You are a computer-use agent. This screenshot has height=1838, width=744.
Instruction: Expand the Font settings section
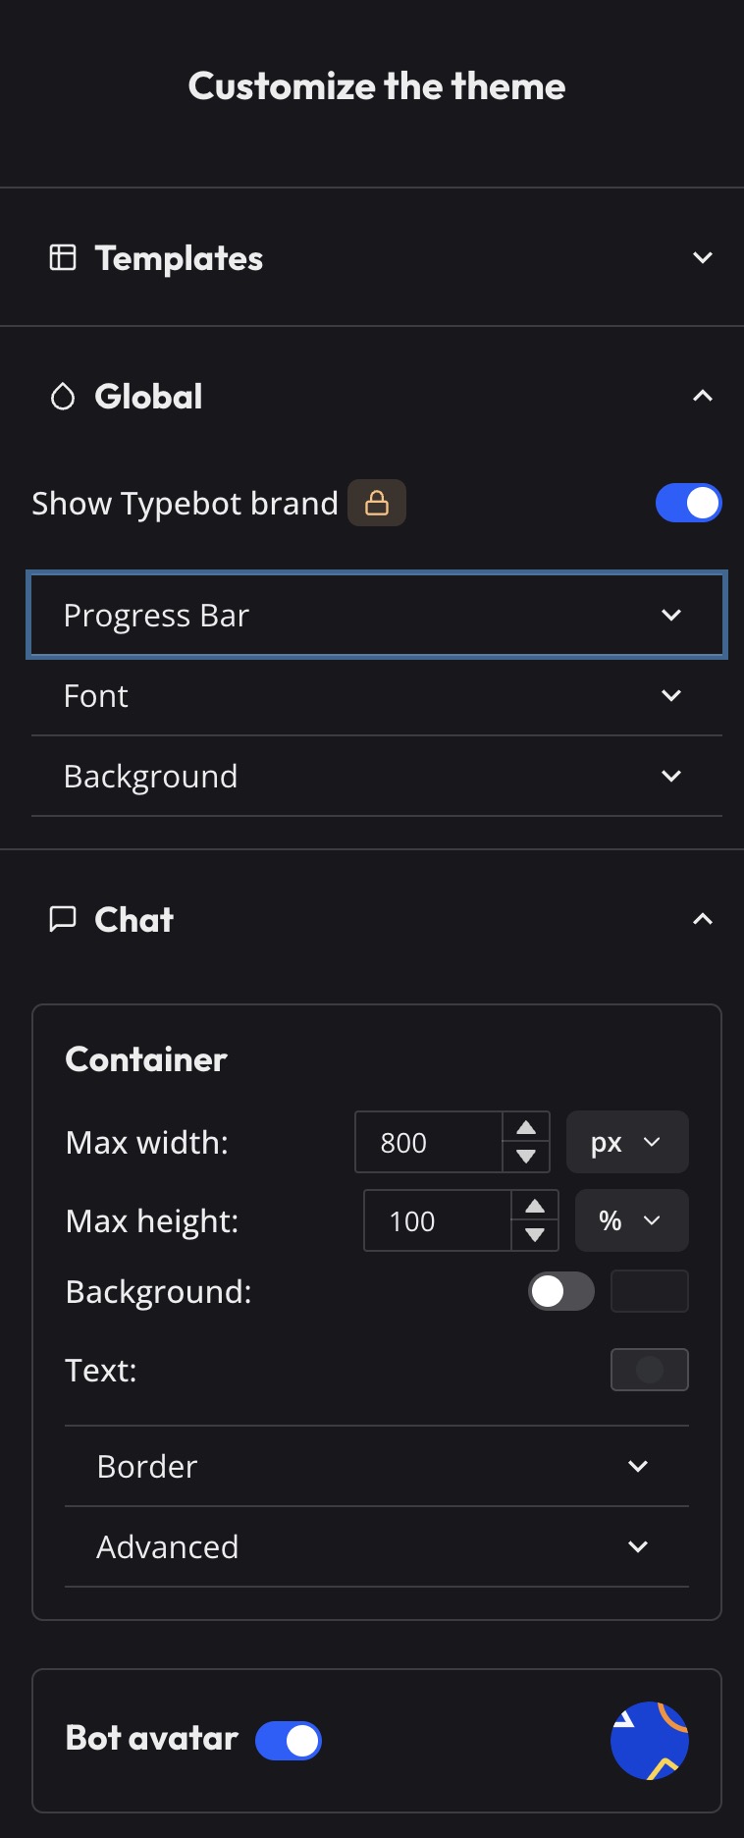[x=377, y=696]
